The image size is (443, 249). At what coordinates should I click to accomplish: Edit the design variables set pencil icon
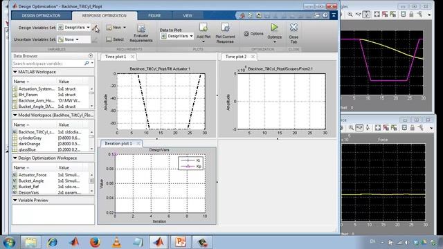coord(96,28)
